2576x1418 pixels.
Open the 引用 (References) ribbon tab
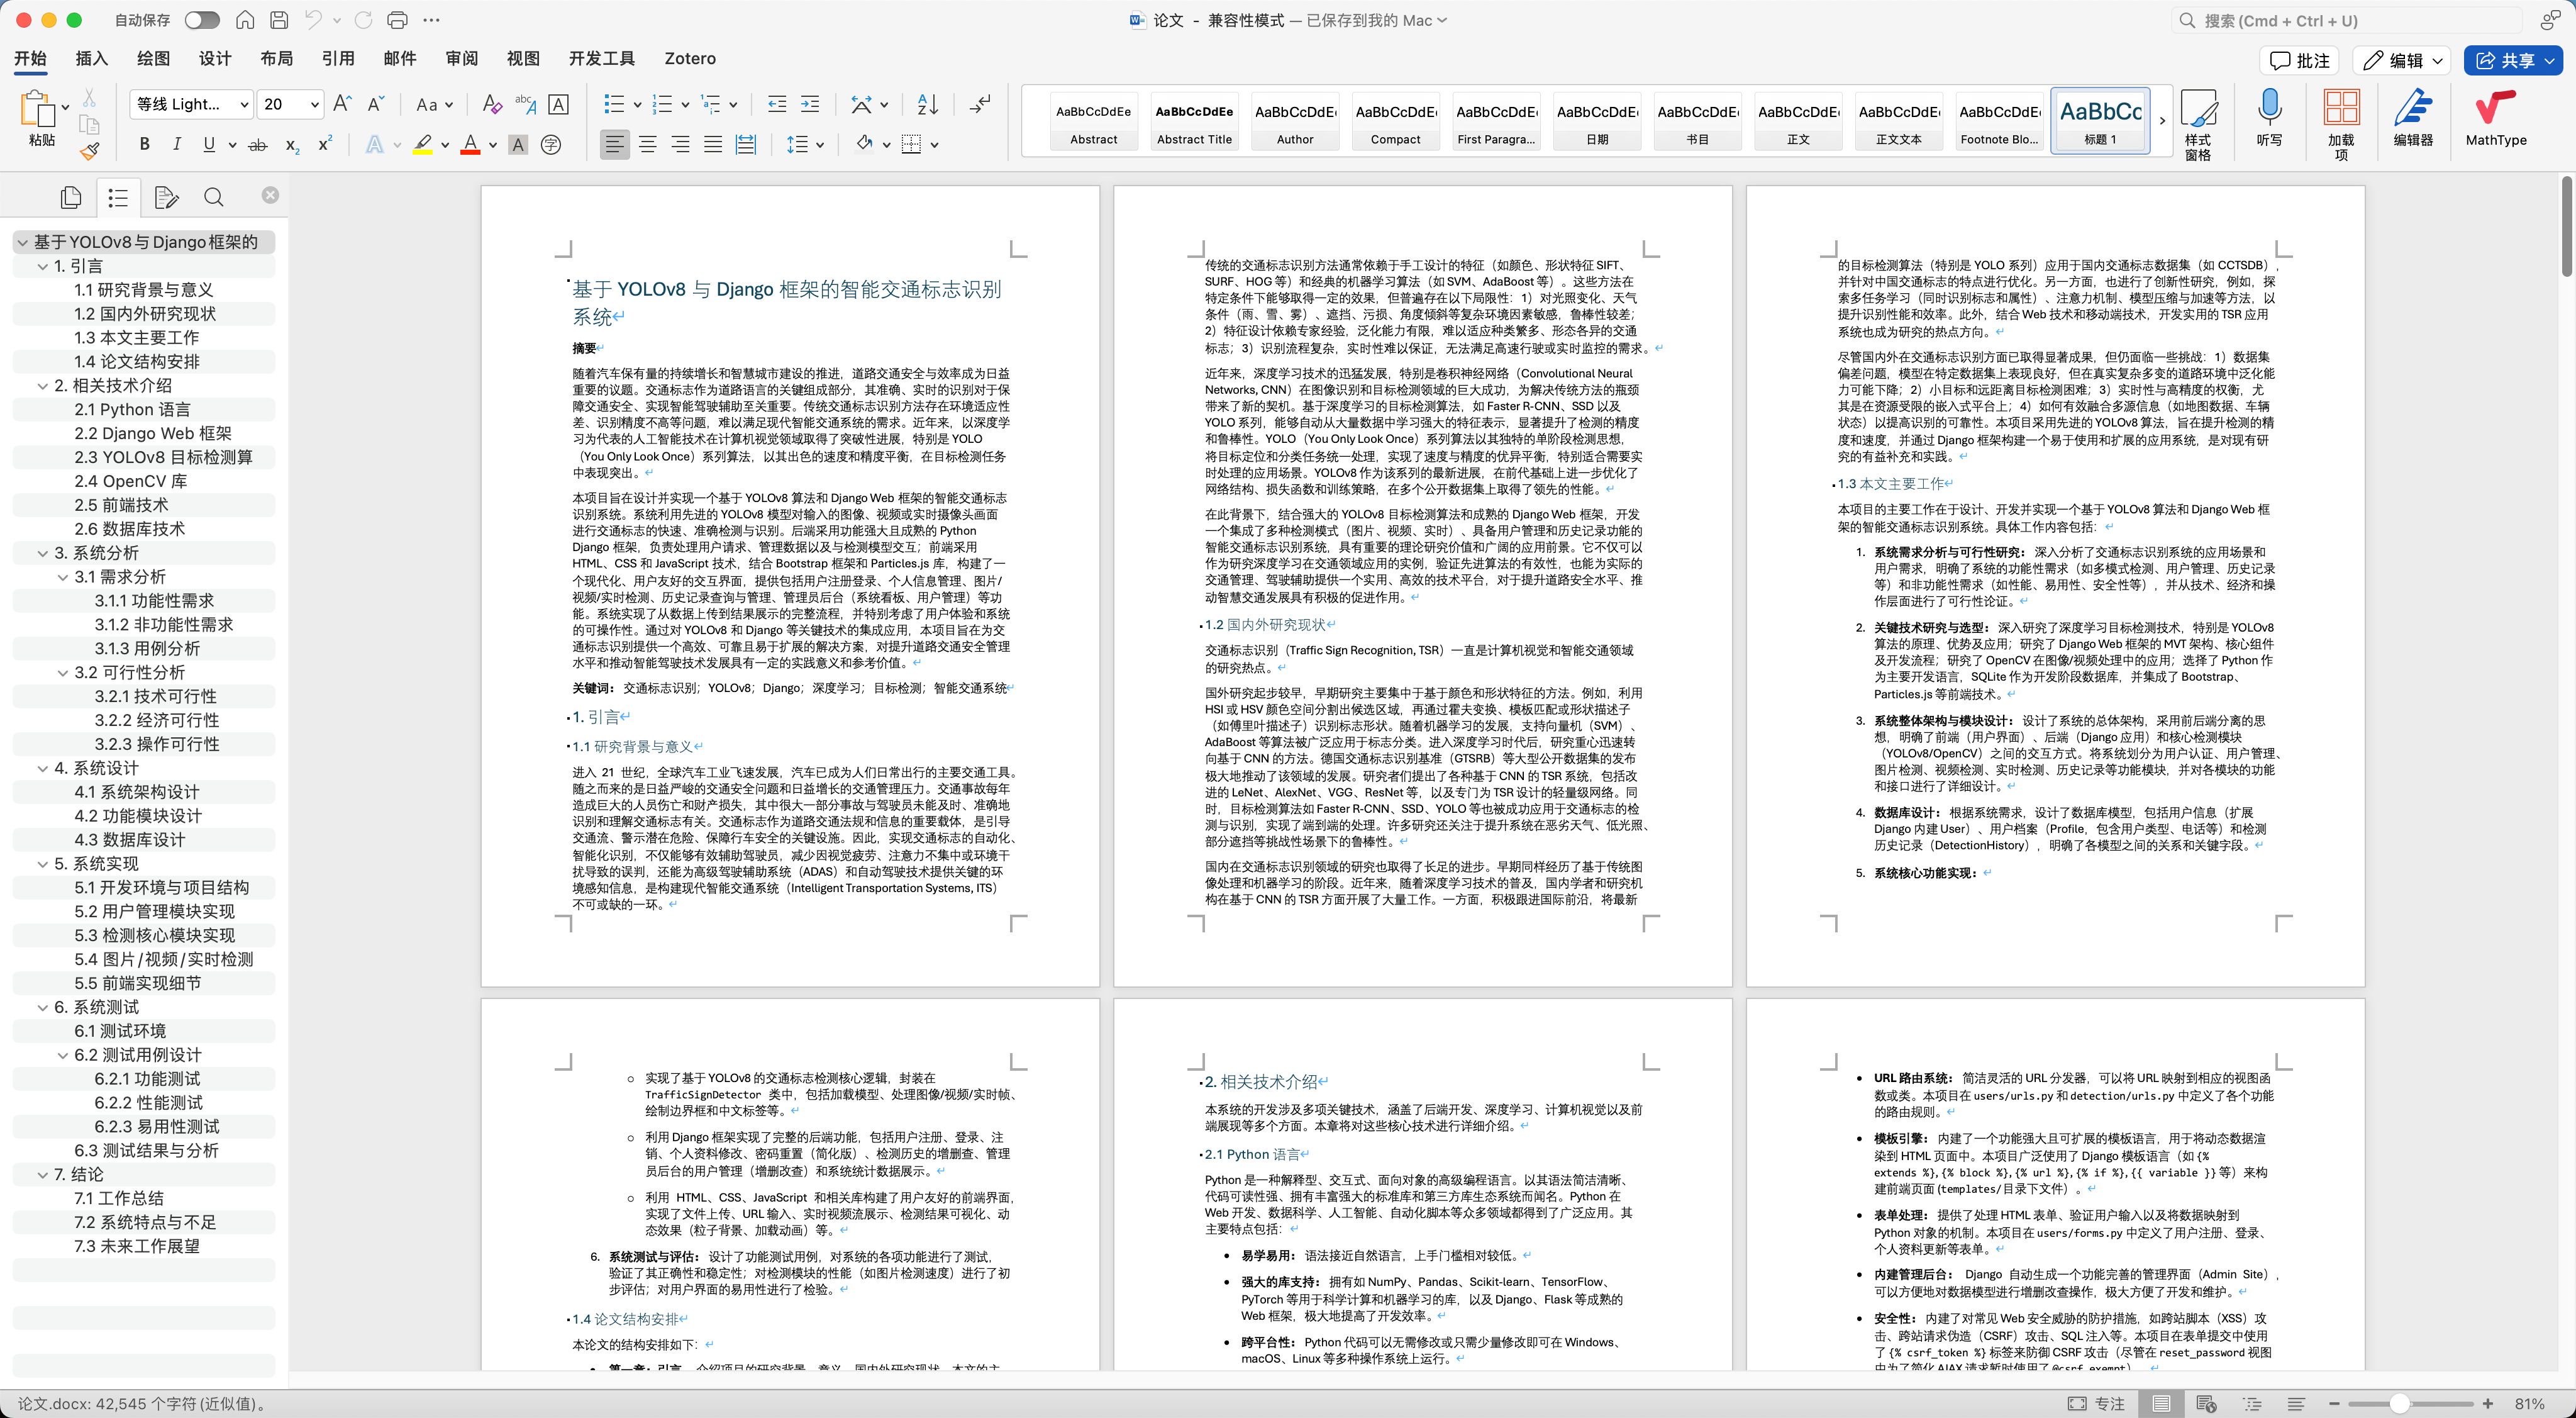pyautogui.click(x=337, y=59)
